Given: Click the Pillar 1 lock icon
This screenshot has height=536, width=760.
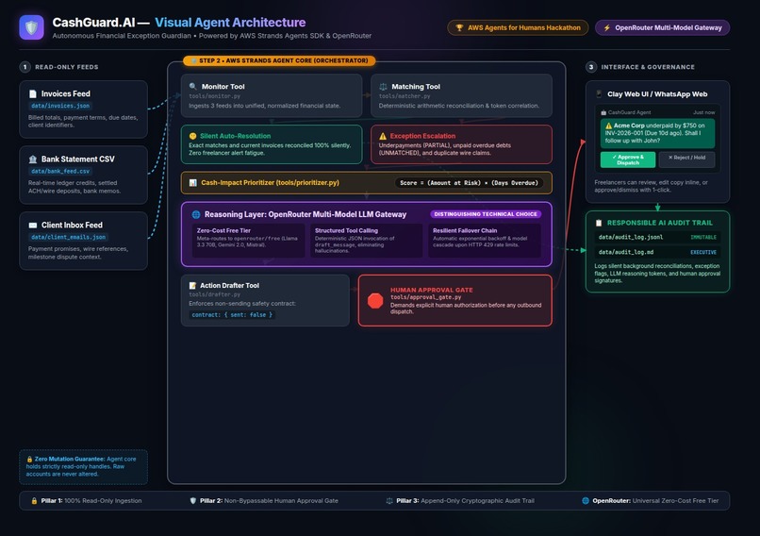Looking at the screenshot, I should 34,500.
